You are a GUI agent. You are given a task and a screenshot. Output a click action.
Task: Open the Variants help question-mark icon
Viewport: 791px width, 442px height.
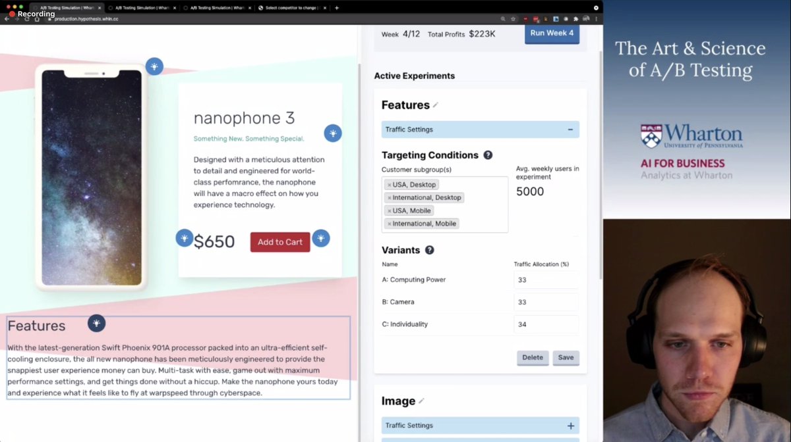point(430,250)
